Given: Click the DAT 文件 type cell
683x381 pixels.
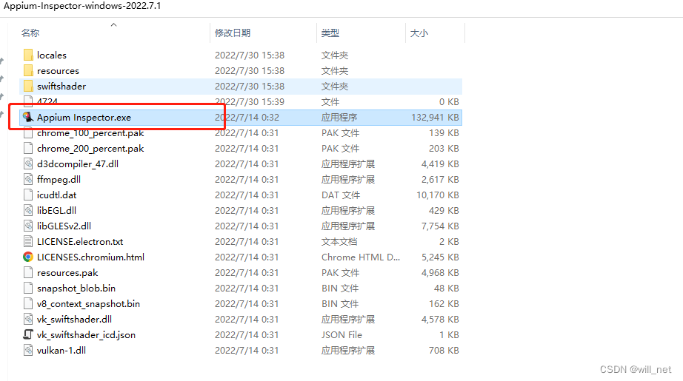Looking at the screenshot, I should pos(341,195).
